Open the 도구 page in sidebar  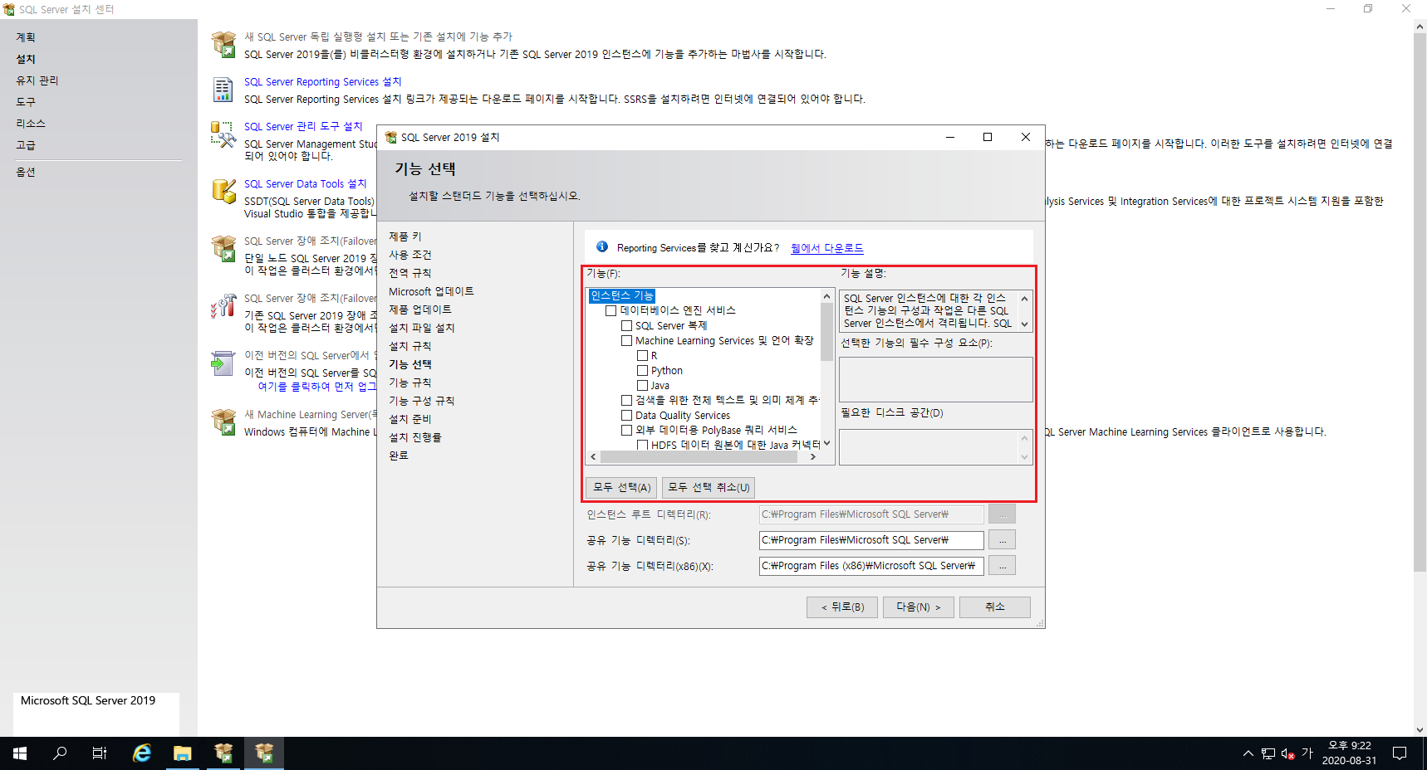tap(26, 102)
